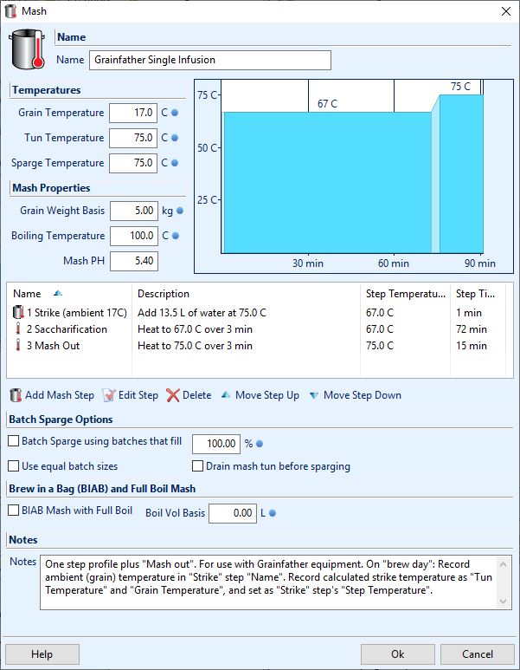Screen dimensions: 520x670
Task: Click the pot icon in the Strike row
Action: [18, 312]
